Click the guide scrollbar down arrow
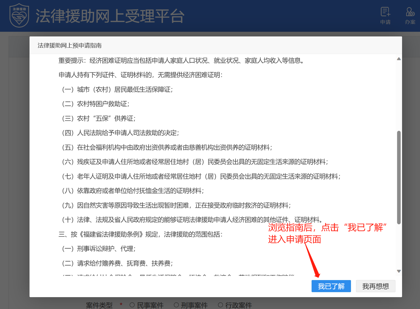 pos(398,271)
